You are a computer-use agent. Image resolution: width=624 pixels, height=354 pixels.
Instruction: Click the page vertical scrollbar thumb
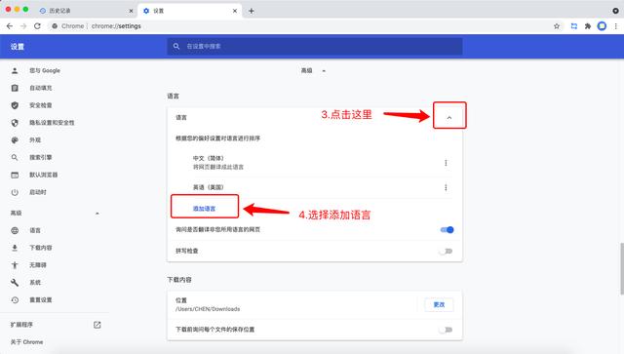coord(622,269)
